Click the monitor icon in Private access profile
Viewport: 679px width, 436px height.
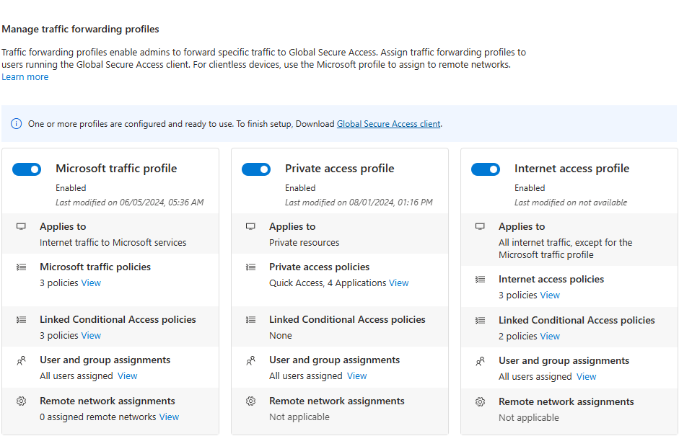click(x=250, y=226)
